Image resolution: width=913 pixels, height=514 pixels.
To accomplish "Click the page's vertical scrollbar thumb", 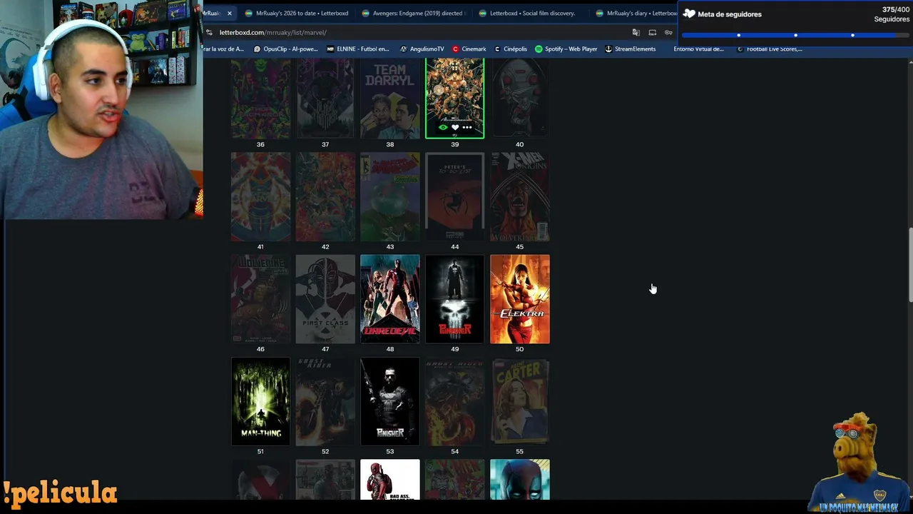I will [x=910, y=264].
